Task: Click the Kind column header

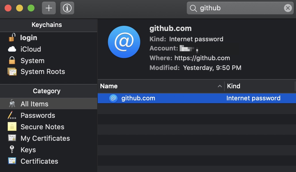Action: pyautogui.click(x=234, y=86)
